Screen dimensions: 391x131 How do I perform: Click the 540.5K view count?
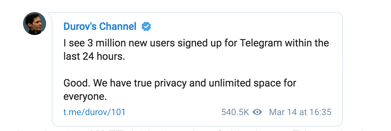(235, 112)
